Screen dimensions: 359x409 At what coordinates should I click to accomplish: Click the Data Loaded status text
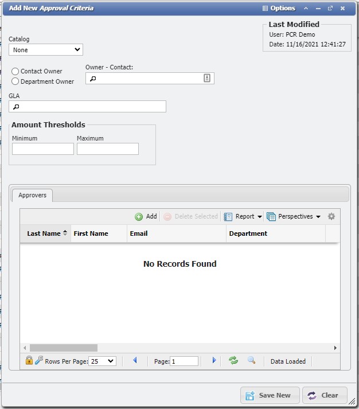coord(288,361)
